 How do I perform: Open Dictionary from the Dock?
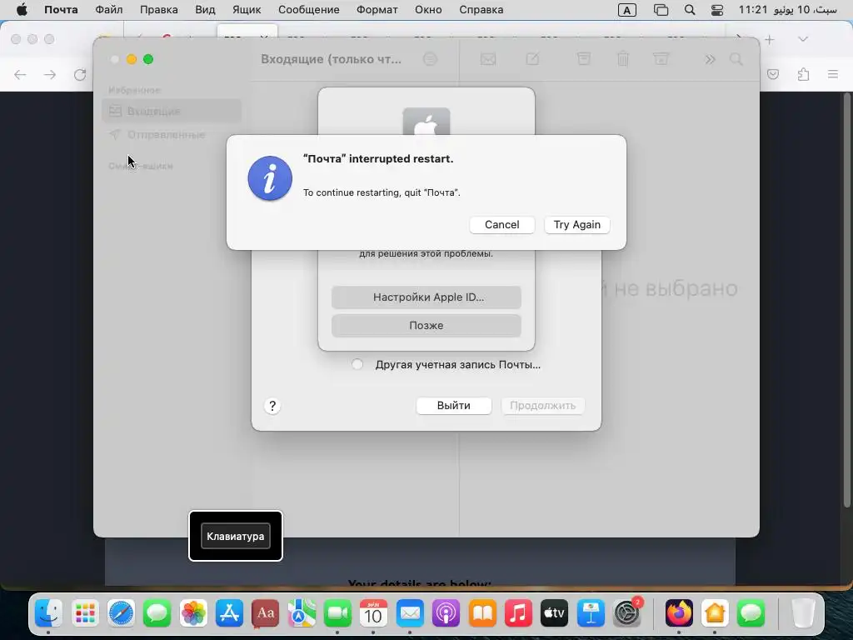[x=266, y=613]
